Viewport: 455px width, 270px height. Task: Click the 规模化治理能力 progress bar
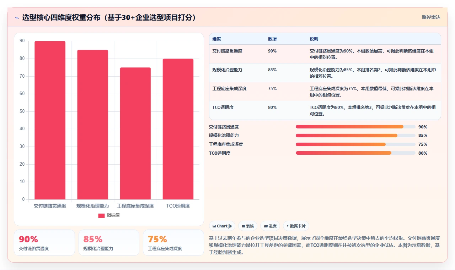coord(355,136)
